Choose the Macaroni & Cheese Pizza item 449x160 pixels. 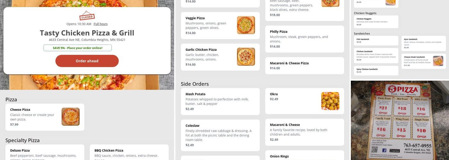coord(304,66)
